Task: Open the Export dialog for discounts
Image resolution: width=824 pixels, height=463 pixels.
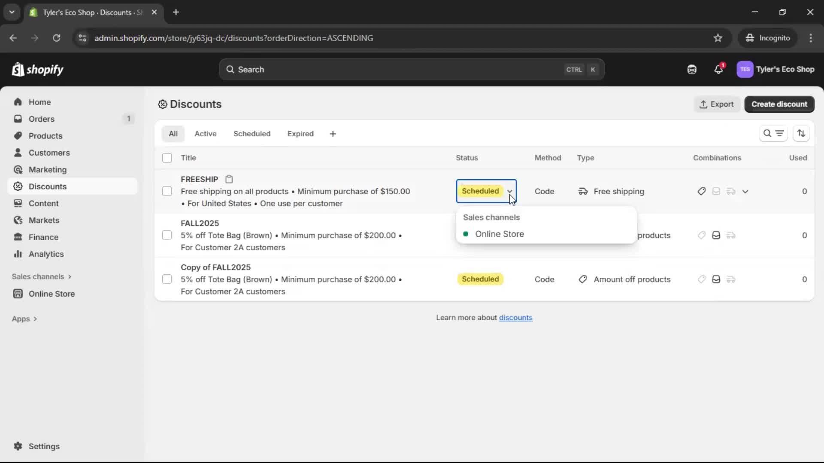Action: 717,104
